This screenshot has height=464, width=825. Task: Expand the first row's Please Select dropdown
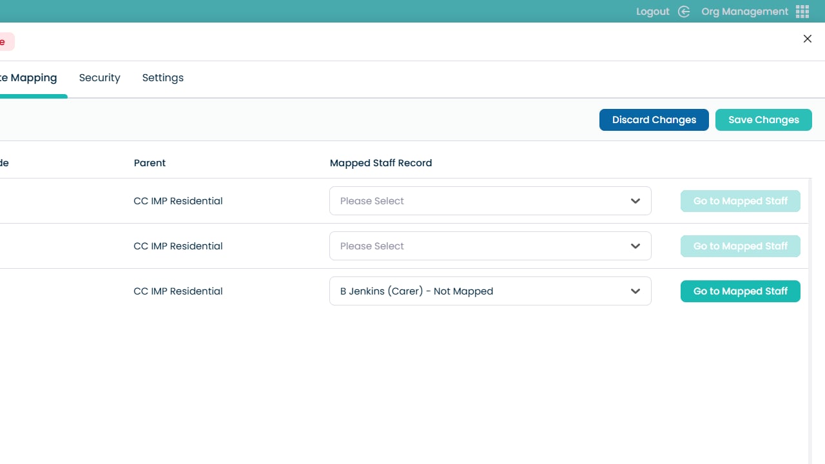[x=490, y=201]
